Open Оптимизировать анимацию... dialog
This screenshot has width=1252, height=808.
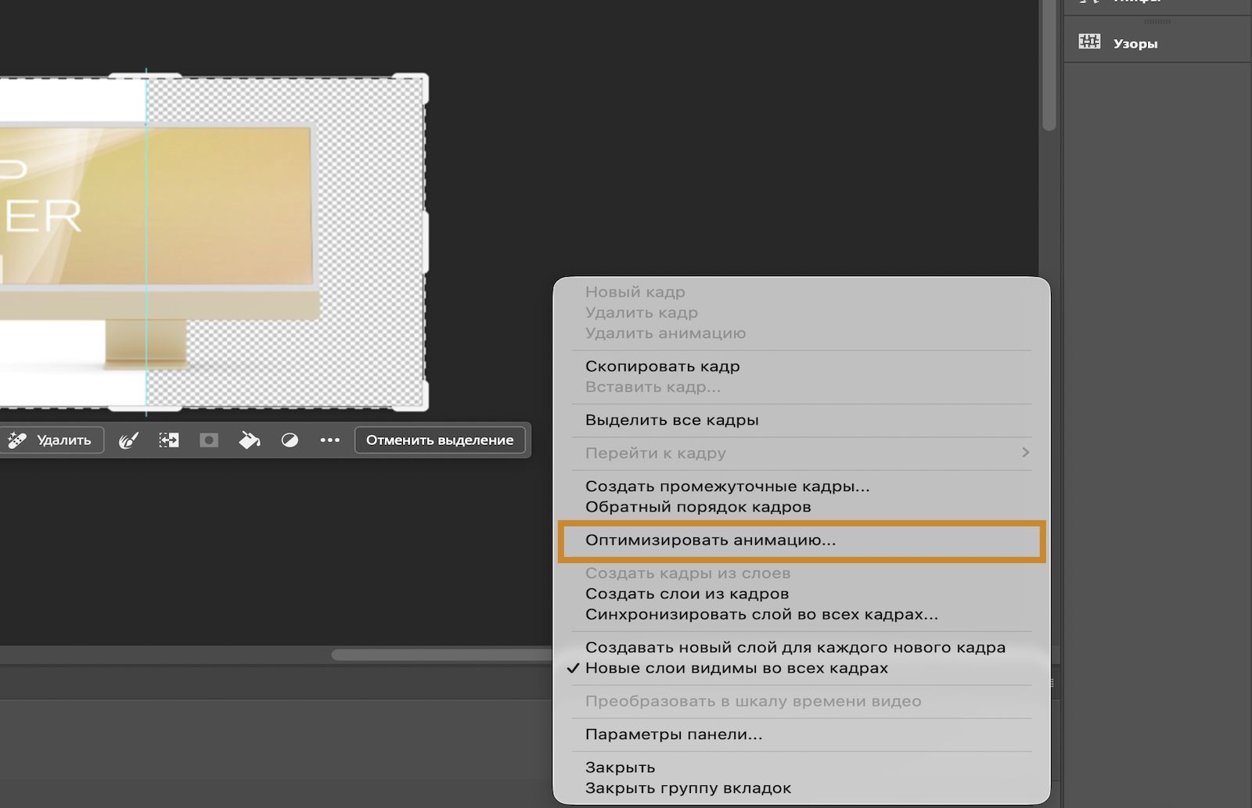(801, 540)
